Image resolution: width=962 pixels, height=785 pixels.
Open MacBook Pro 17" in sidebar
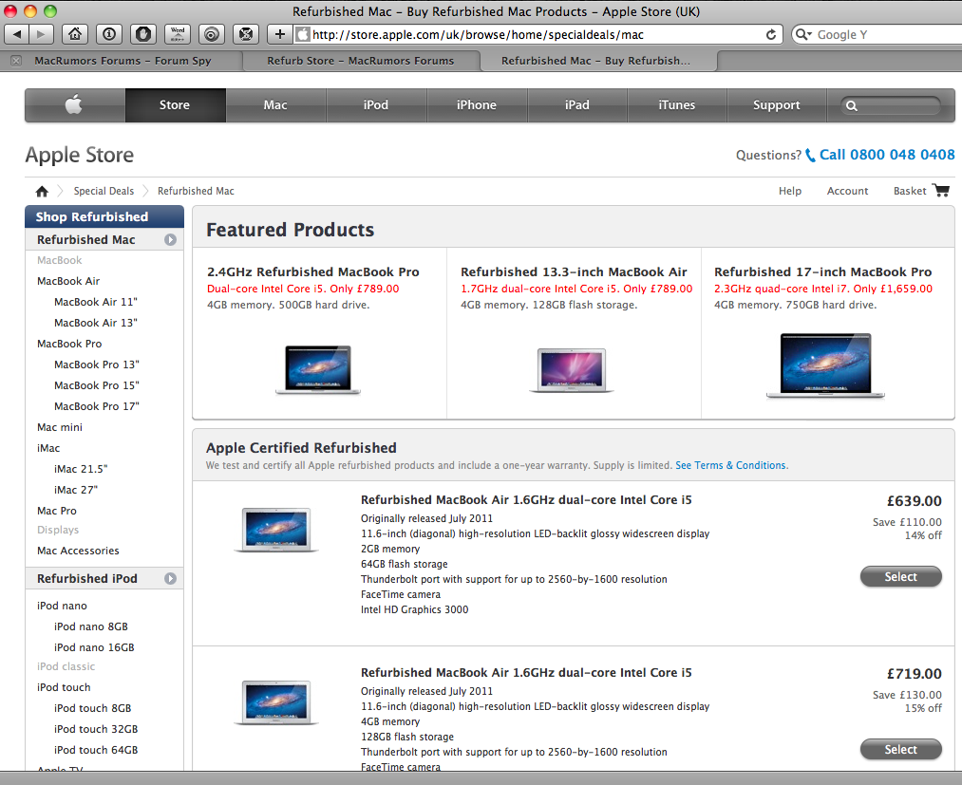97,406
